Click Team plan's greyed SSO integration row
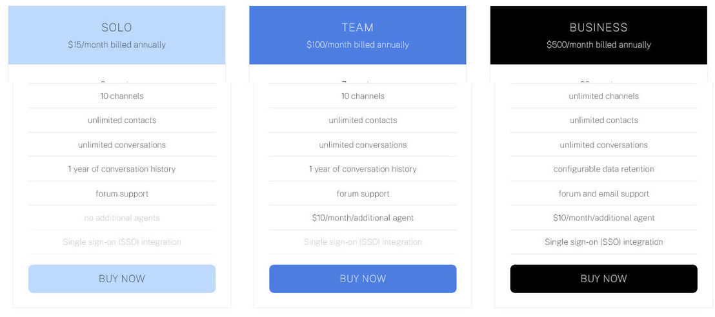Image resolution: width=715 pixels, height=317 pixels. (x=363, y=242)
